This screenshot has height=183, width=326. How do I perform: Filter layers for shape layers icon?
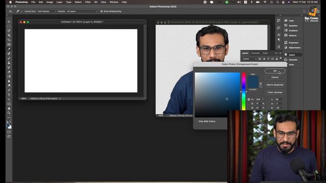click(x=273, y=59)
